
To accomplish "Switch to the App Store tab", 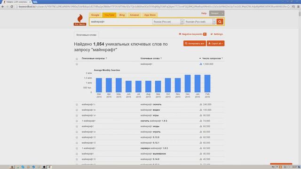I will point(150,15).
